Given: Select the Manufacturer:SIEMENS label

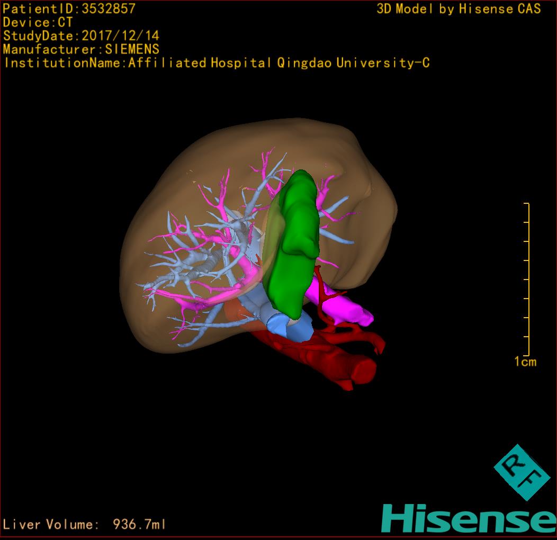Looking at the screenshot, I should (x=81, y=50).
